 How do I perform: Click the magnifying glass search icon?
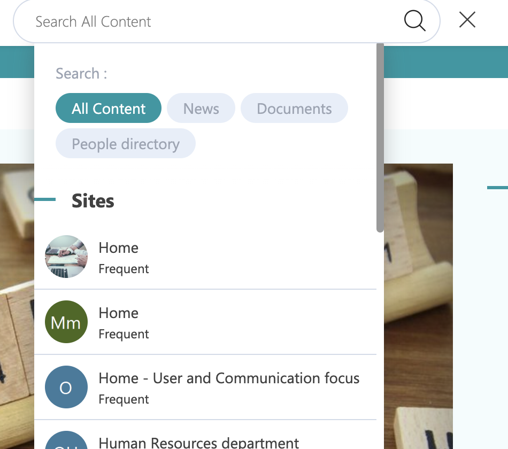point(414,21)
